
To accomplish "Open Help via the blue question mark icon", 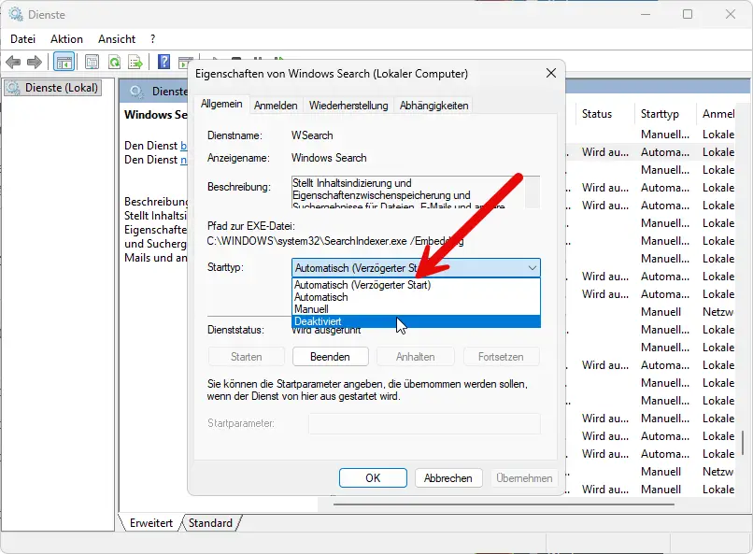I will pyautogui.click(x=162, y=61).
